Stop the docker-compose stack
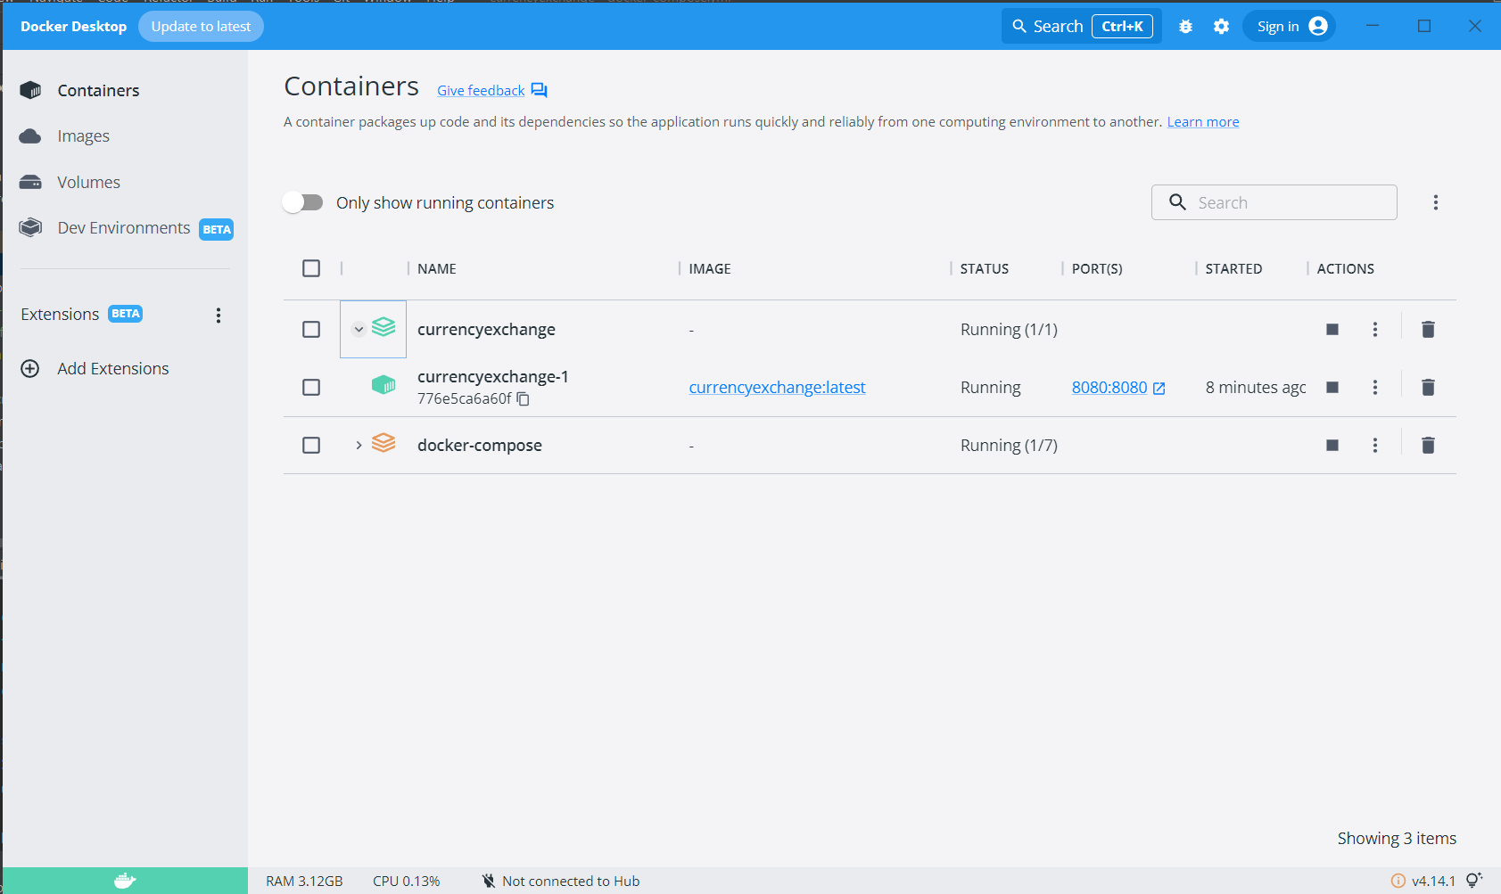This screenshot has width=1501, height=894. [1332, 445]
